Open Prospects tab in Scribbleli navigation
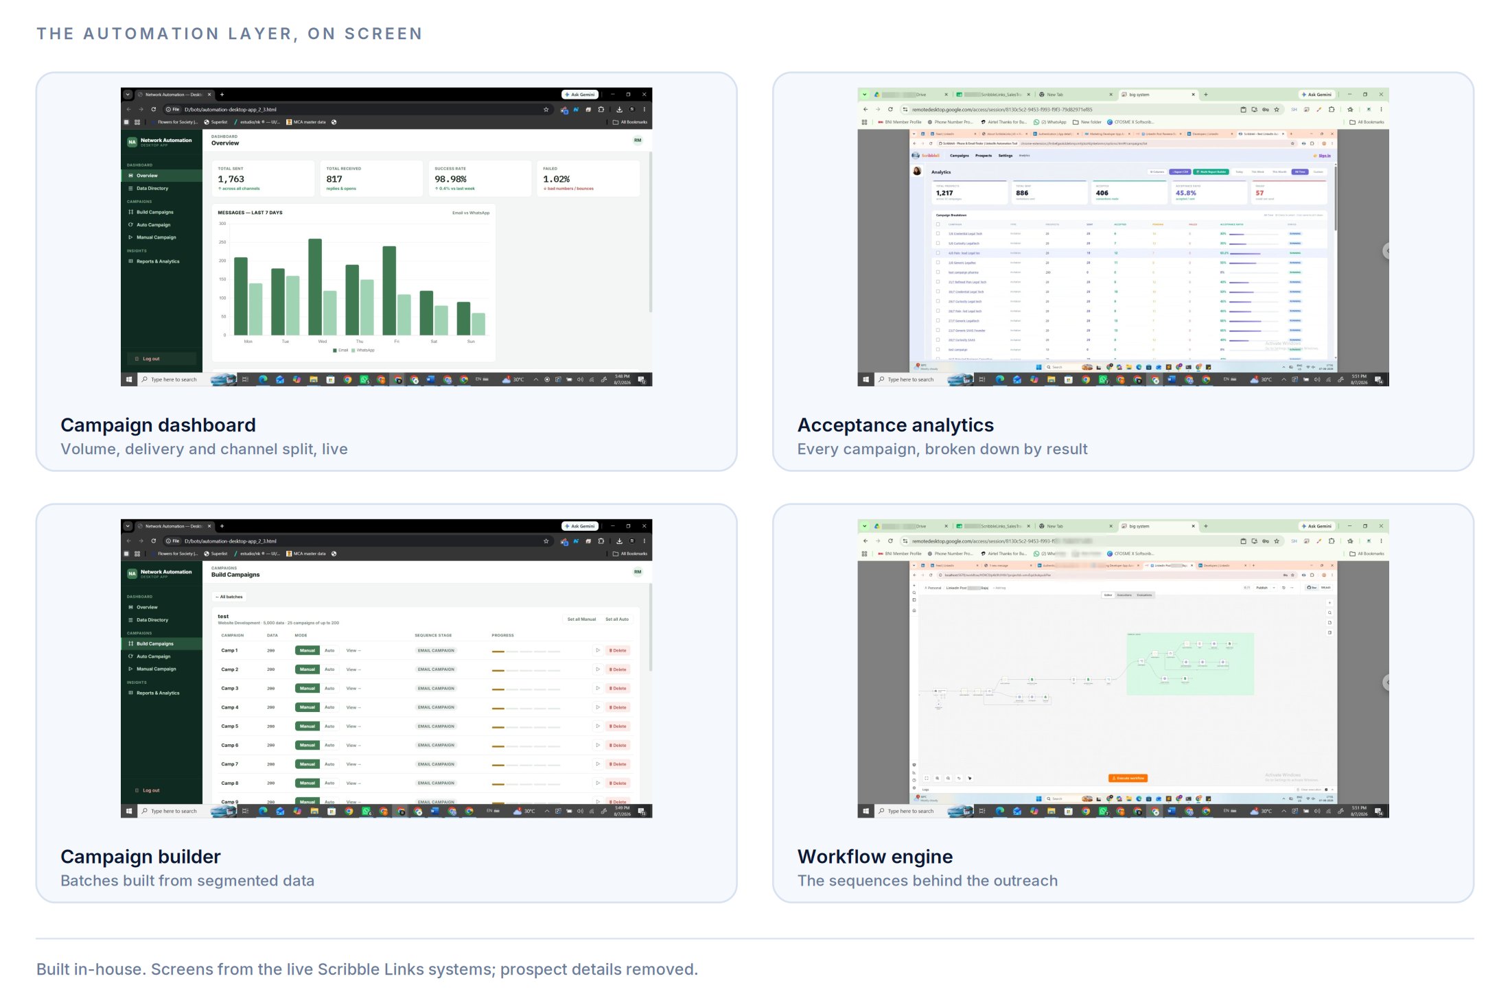The width and height of the screenshot is (1510, 996). click(984, 156)
